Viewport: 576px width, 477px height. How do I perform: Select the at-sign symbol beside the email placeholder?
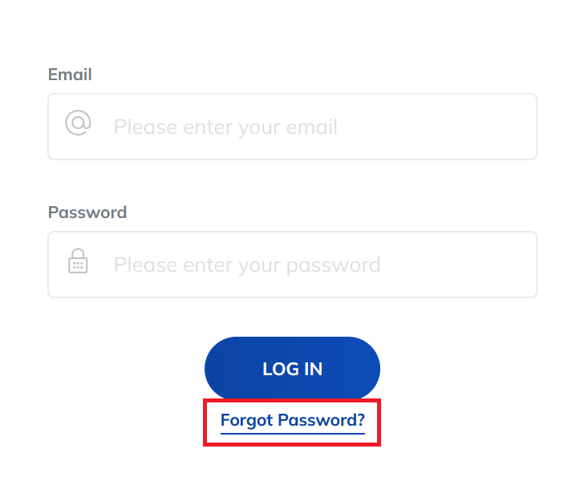pyautogui.click(x=78, y=123)
